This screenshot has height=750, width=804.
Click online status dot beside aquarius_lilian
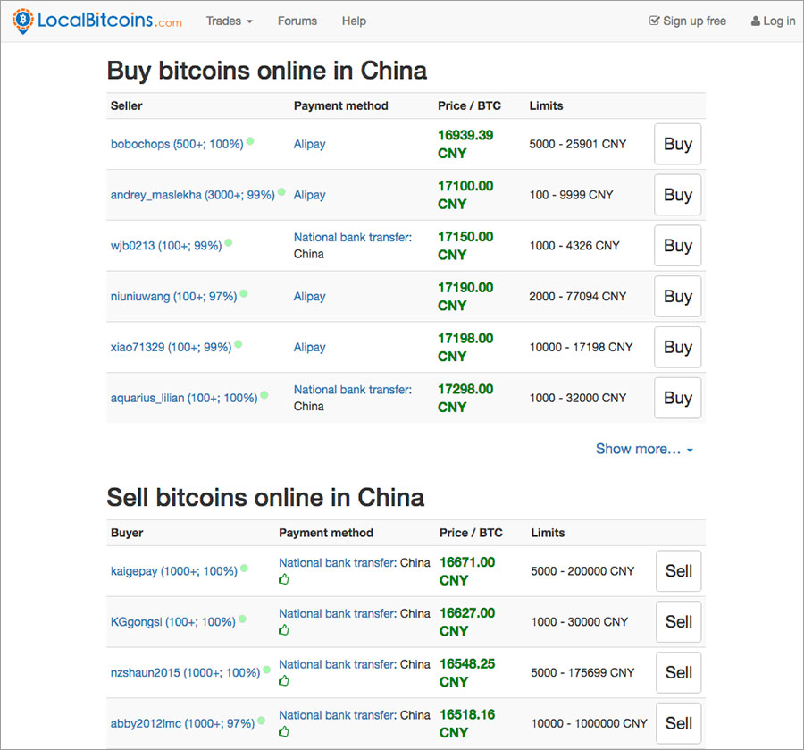tap(264, 395)
